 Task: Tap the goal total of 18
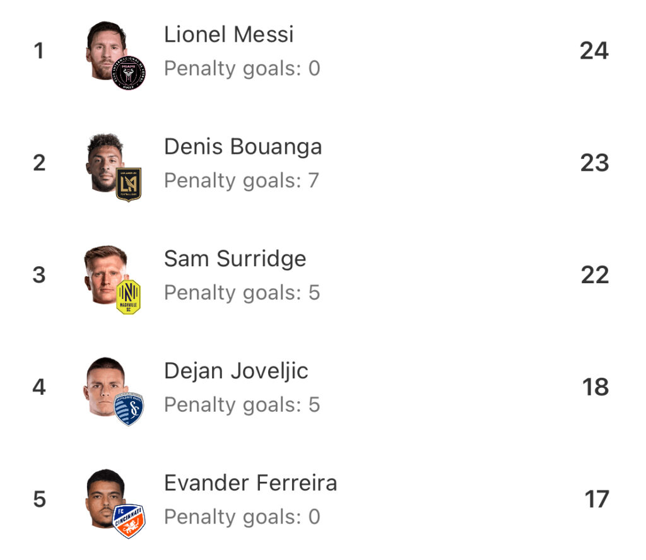pyautogui.click(x=595, y=387)
